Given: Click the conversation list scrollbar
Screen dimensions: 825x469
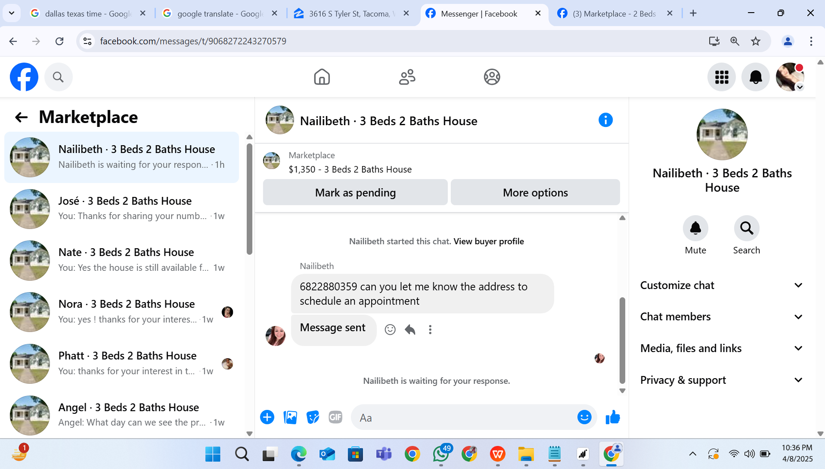Looking at the screenshot, I should point(249,199).
